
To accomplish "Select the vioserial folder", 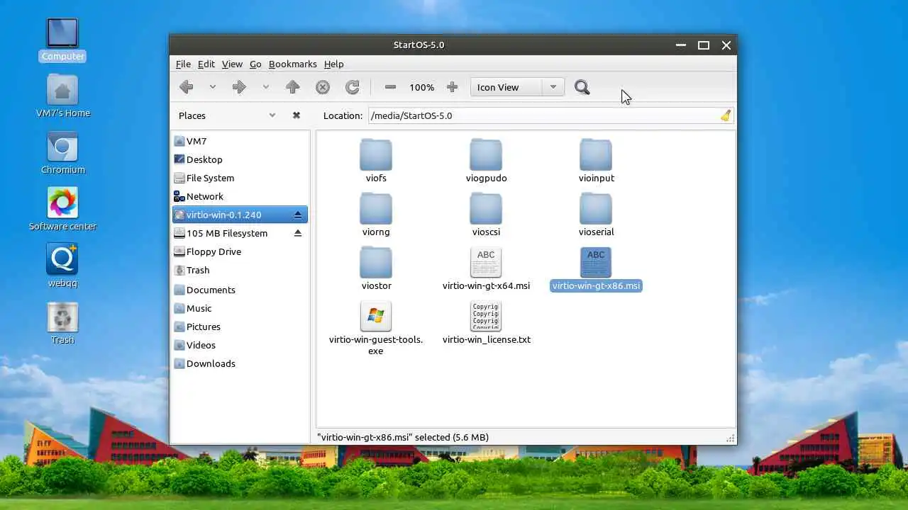I will point(596,215).
